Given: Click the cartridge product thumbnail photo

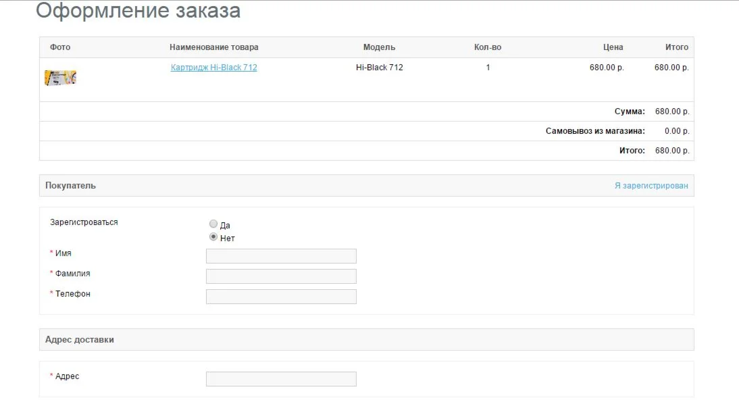Looking at the screenshot, I should tap(60, 78).
